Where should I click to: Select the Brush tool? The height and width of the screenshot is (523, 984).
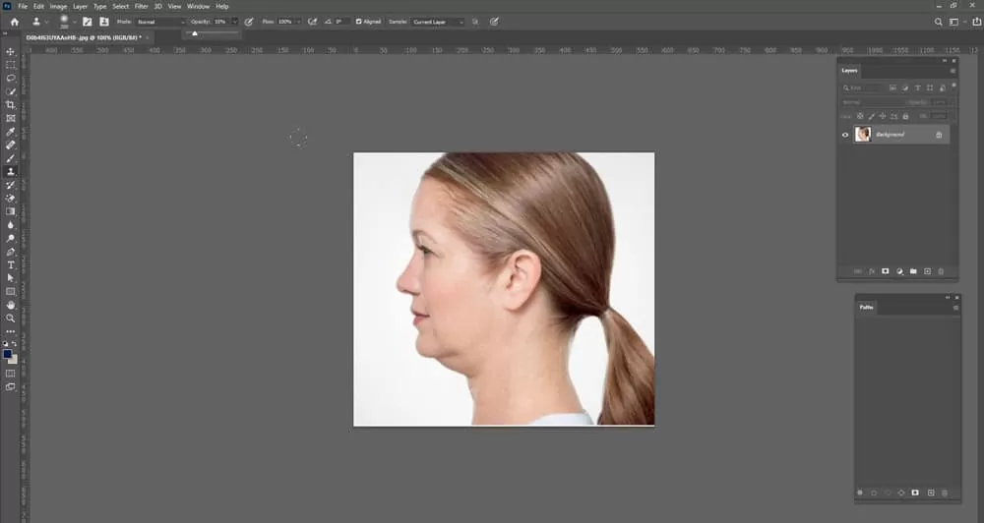[10, 158]
